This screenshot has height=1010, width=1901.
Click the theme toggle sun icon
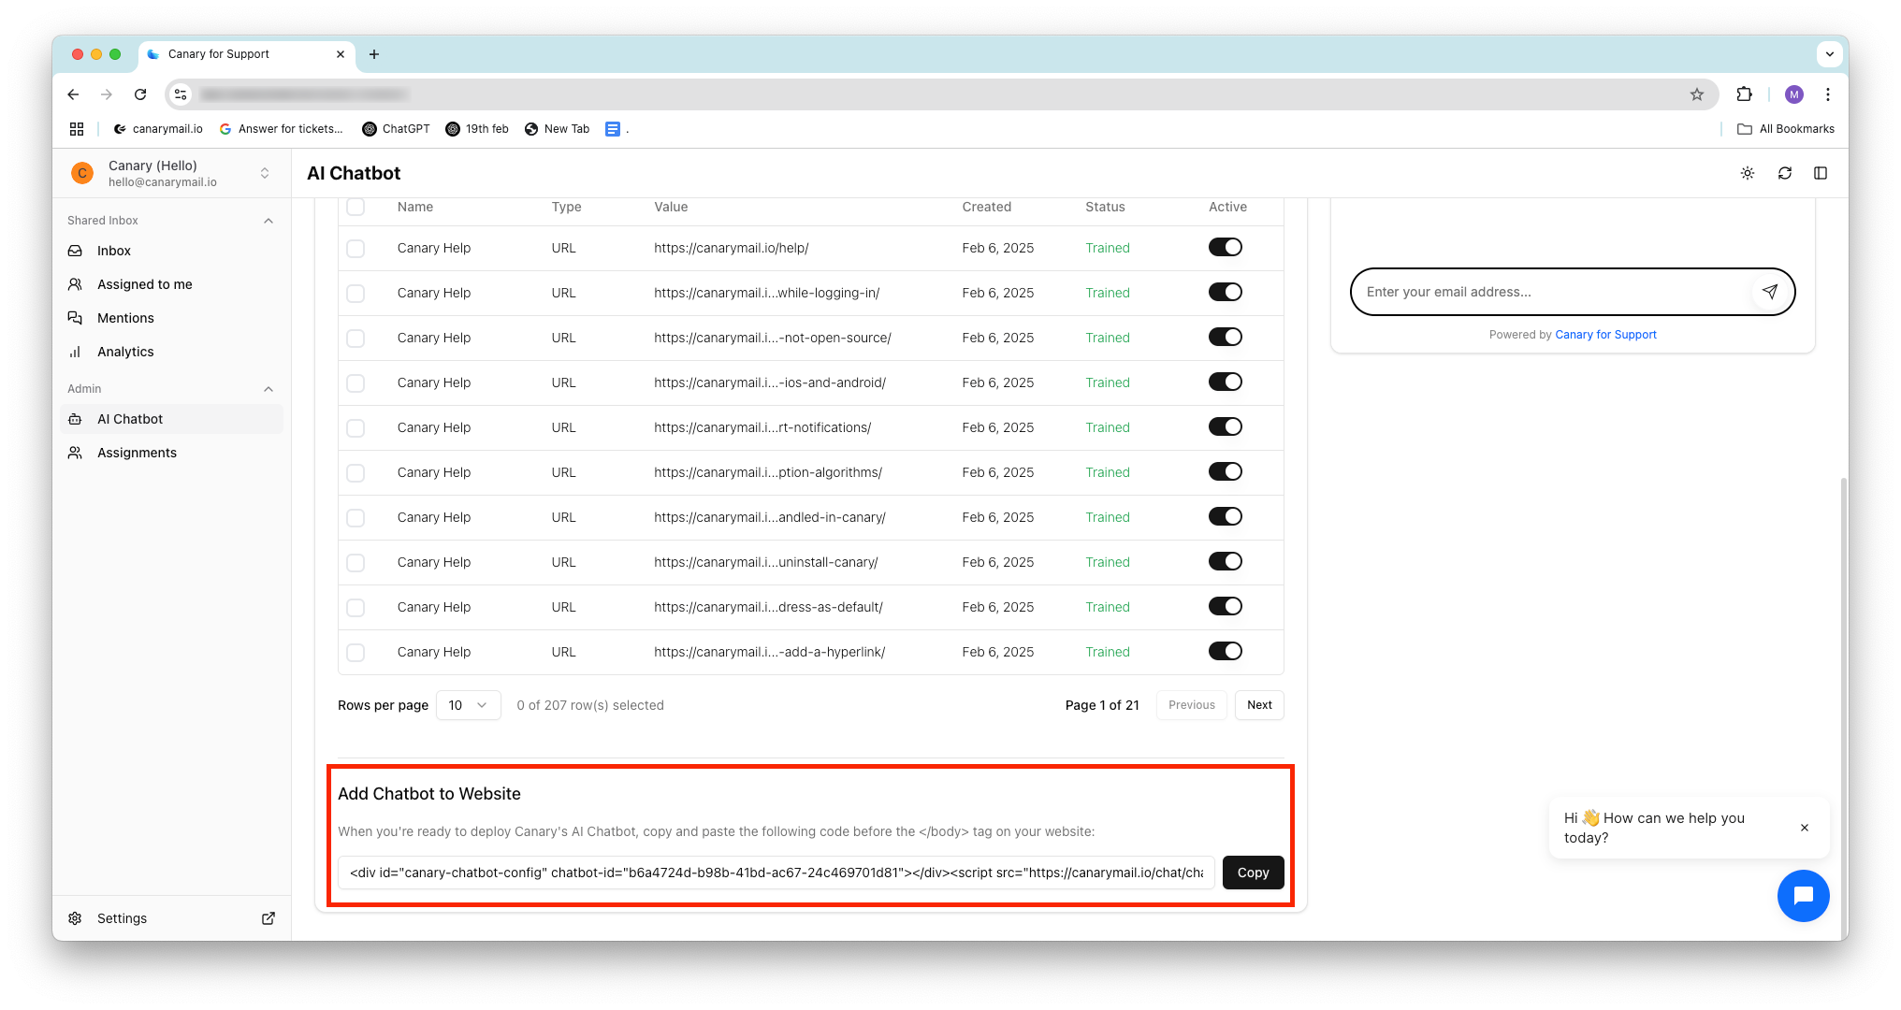tap(1747, 173)
